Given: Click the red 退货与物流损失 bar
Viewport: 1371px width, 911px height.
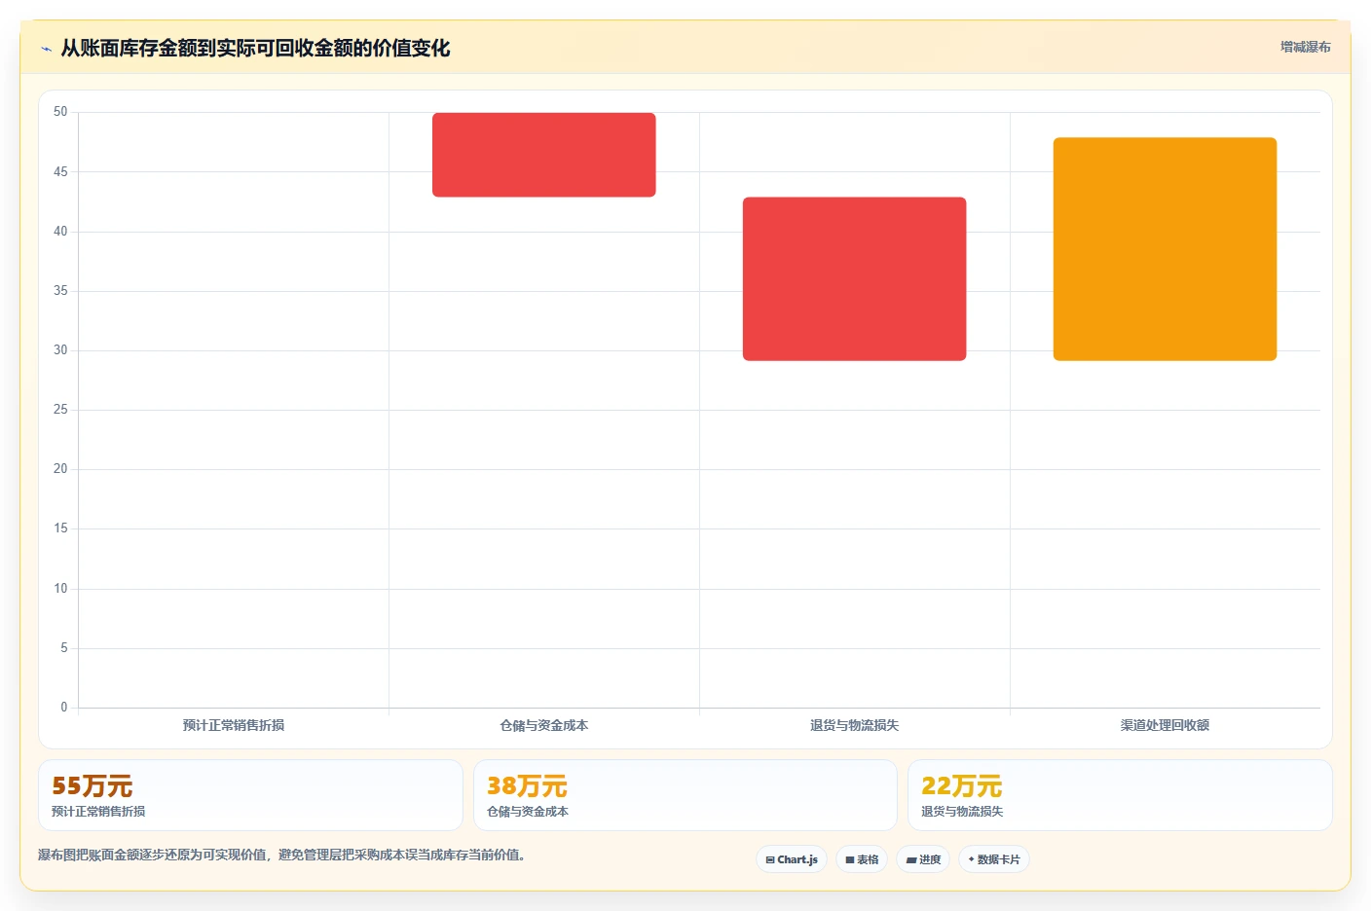Looking at the screenshot, I should point(855,279).
